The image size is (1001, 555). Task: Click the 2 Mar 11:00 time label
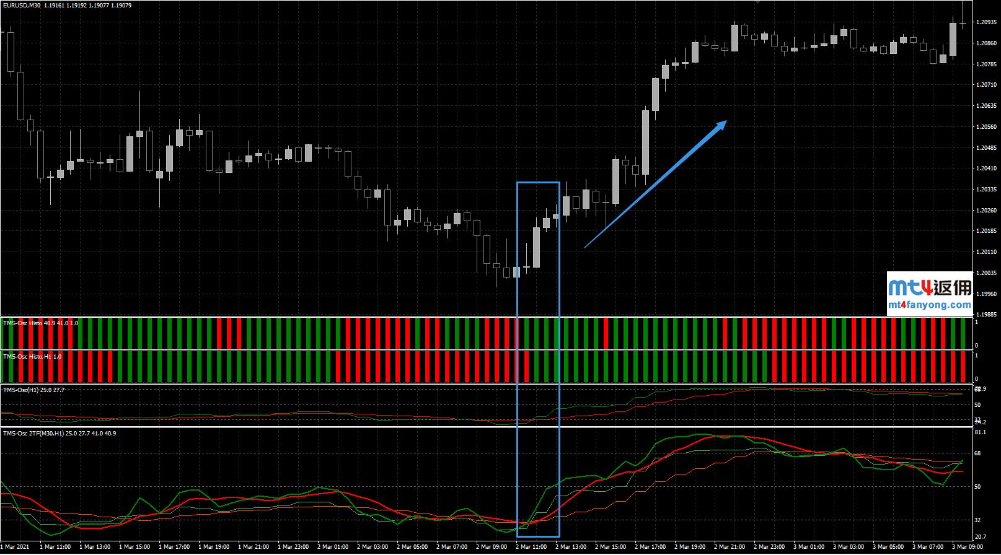point(531,547)
